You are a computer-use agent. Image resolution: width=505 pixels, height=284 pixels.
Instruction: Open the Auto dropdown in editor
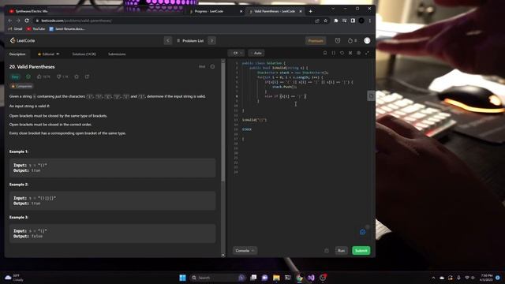(256, 53)
